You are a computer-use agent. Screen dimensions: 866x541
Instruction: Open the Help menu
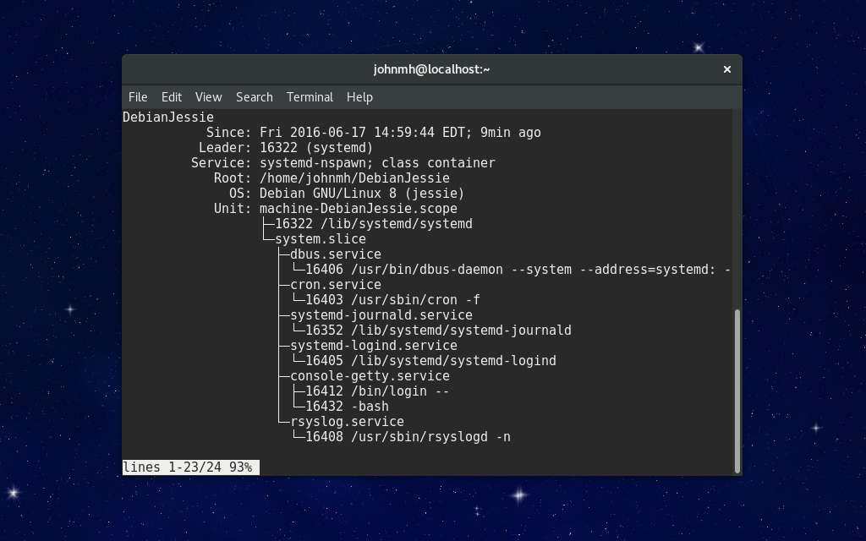tap(359, 97)
